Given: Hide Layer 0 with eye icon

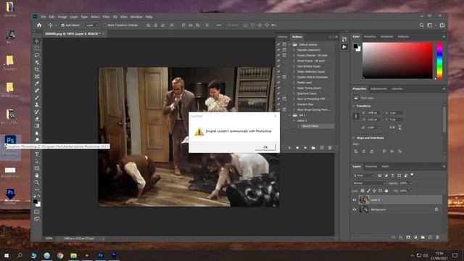Looking at the screenshot, I should pos(355,200).
